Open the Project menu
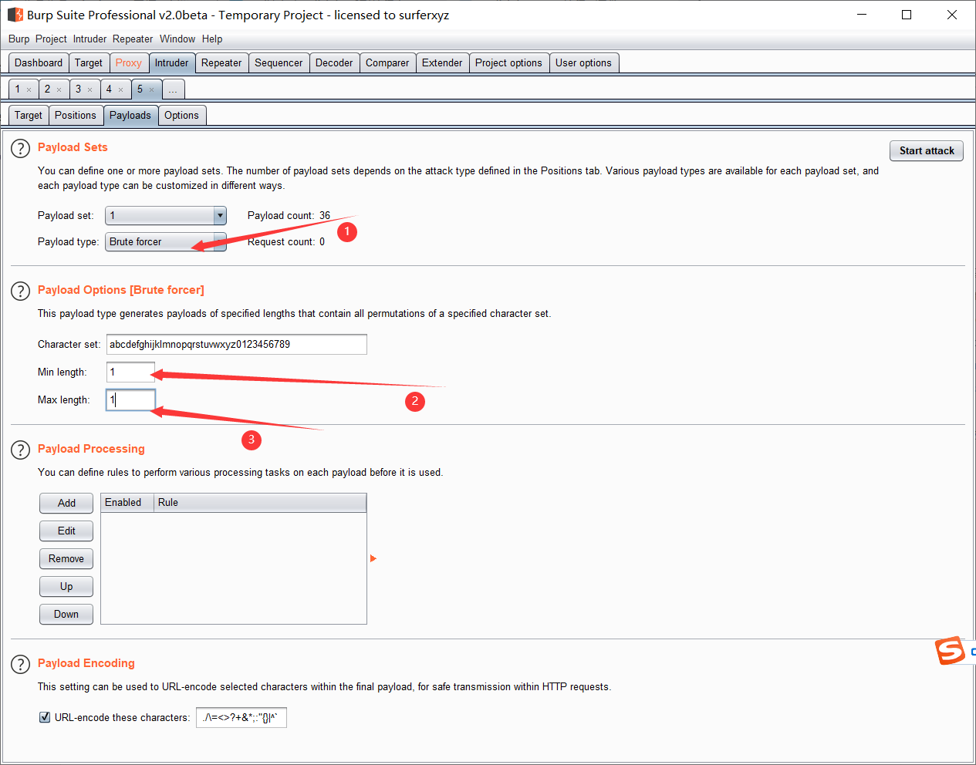976x765 pixels. pos(51,39)
